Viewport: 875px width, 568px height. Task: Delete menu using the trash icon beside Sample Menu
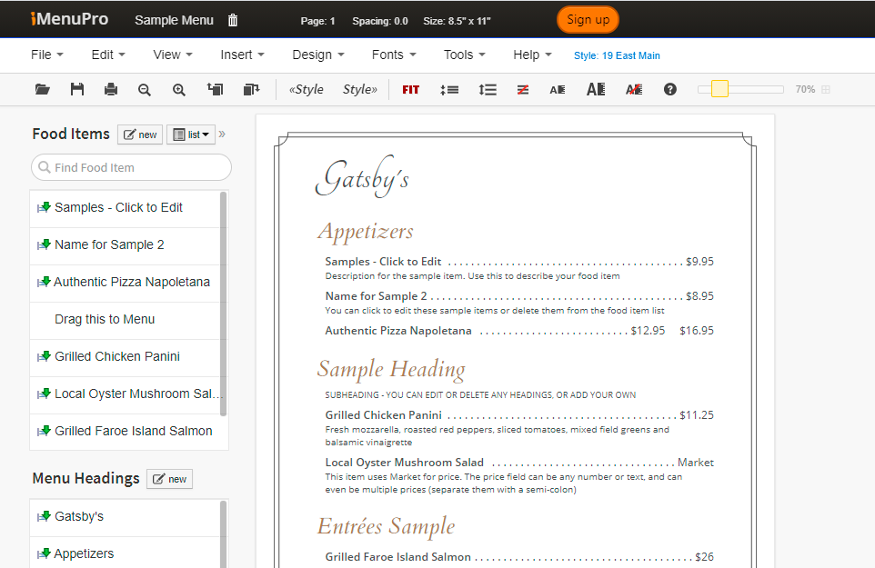232,18
